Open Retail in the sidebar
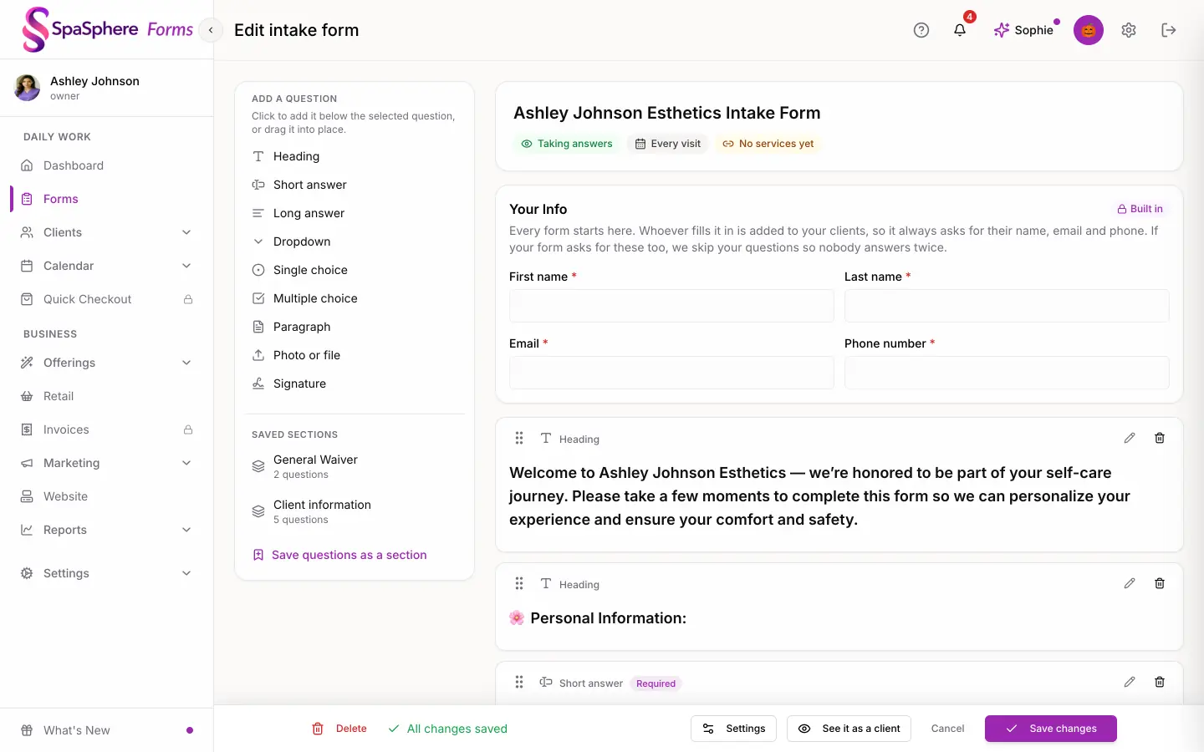Image resolution: width=1204 pixels, height=752 pixels. pyautogui.click(x=107, y=396)
